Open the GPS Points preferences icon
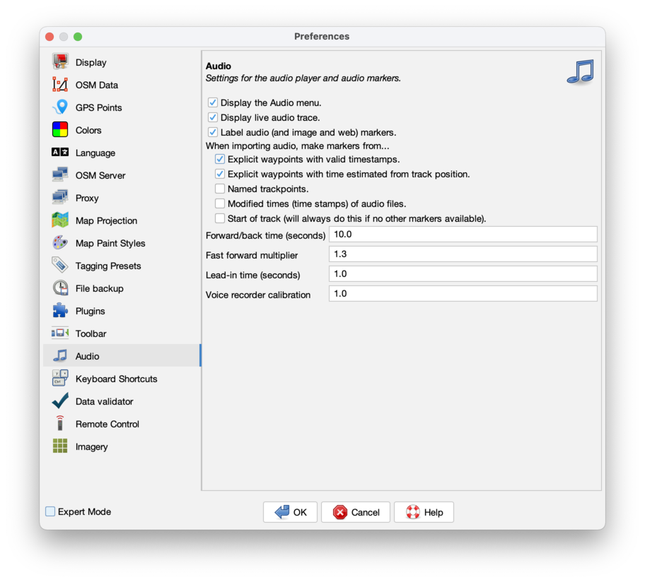 pyautogui.click(x=61, y=107)
